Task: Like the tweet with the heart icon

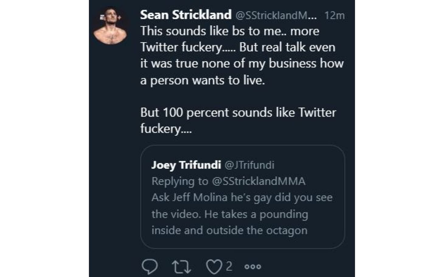Action: coord(214,267)
